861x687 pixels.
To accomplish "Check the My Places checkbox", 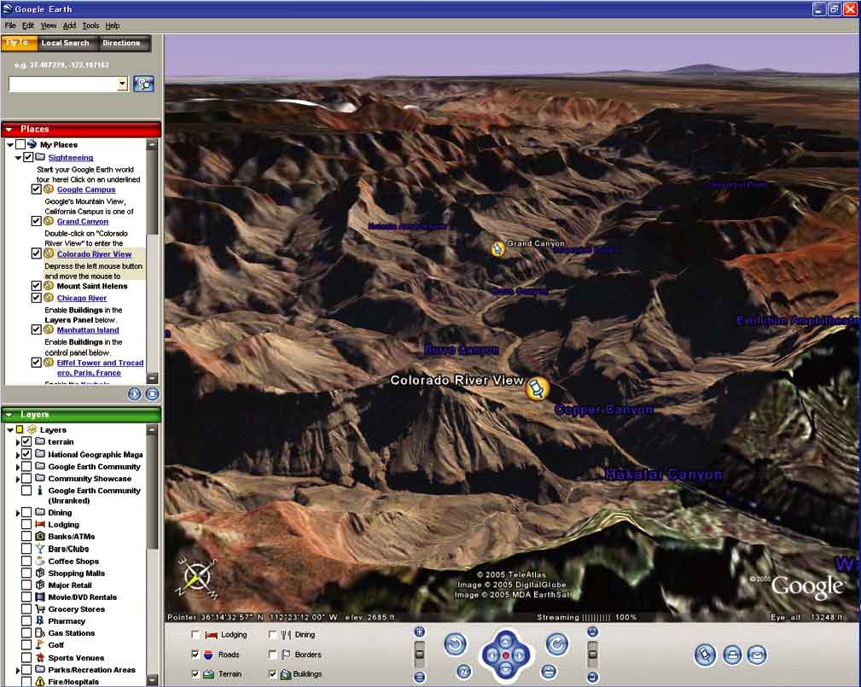I will 20,144.
